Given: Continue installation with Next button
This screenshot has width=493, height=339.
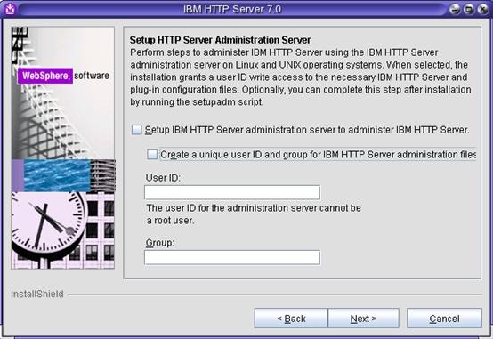Looking at the screenshot, I should click(363, 319).
